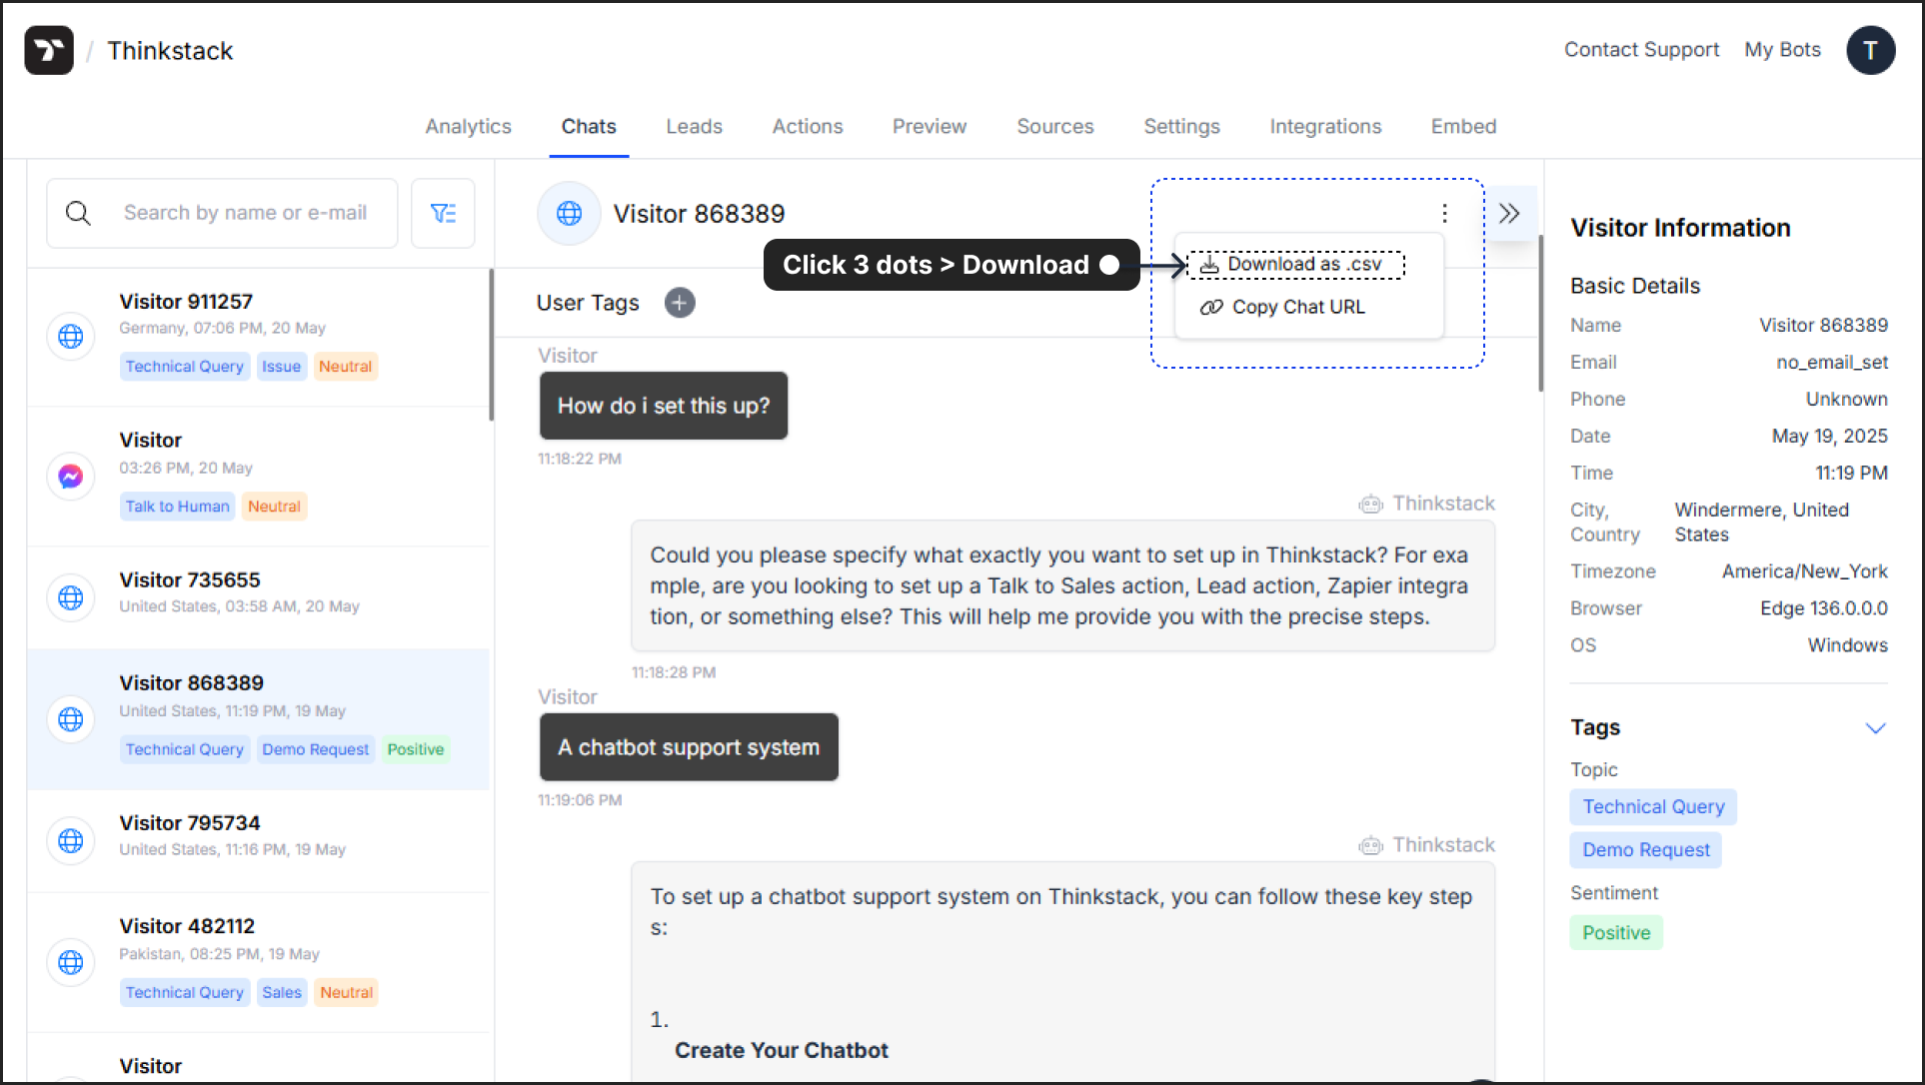The image size is (1925, 1085).
Task: Click the bot icon above second Thinkstack reply
Action: point(1370,846)
